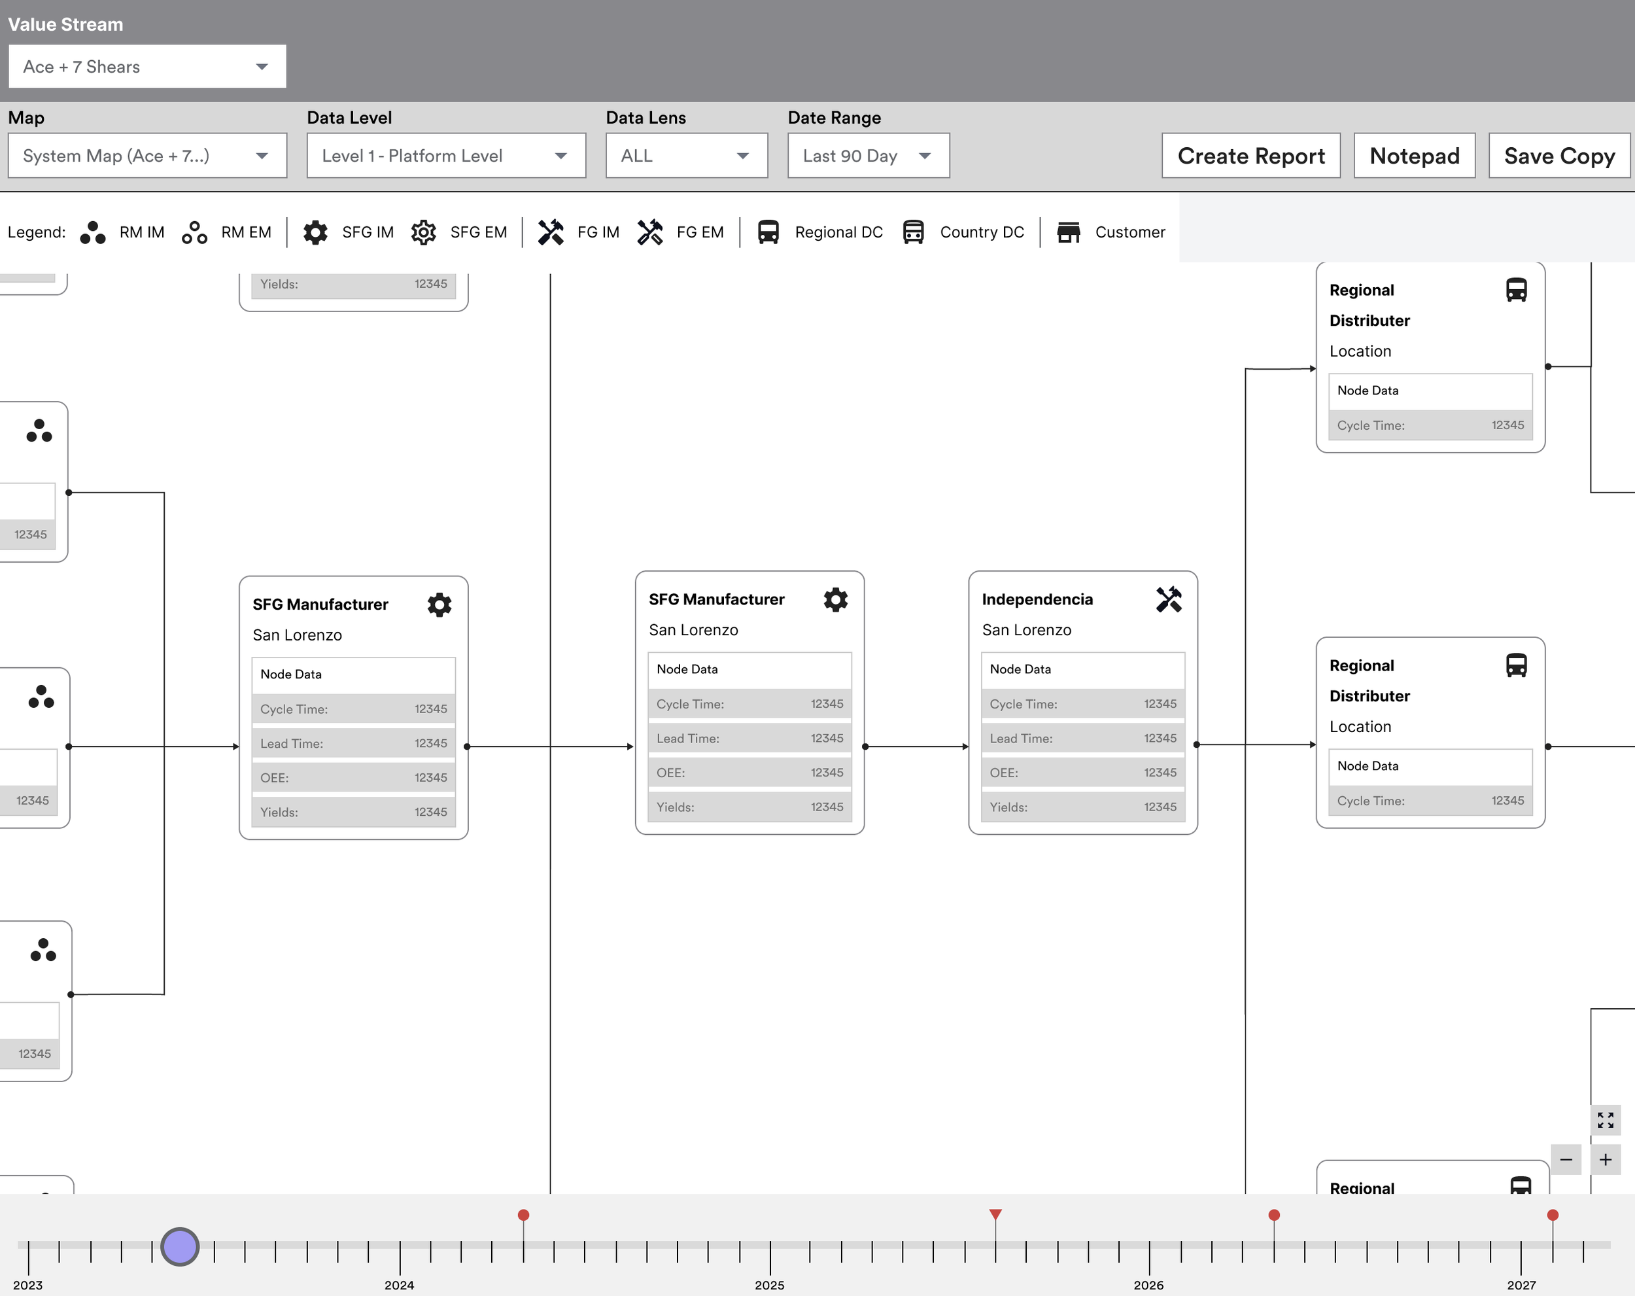
Task: Click the fit-to-screen expand icon
Action: click(1606, 1120)
